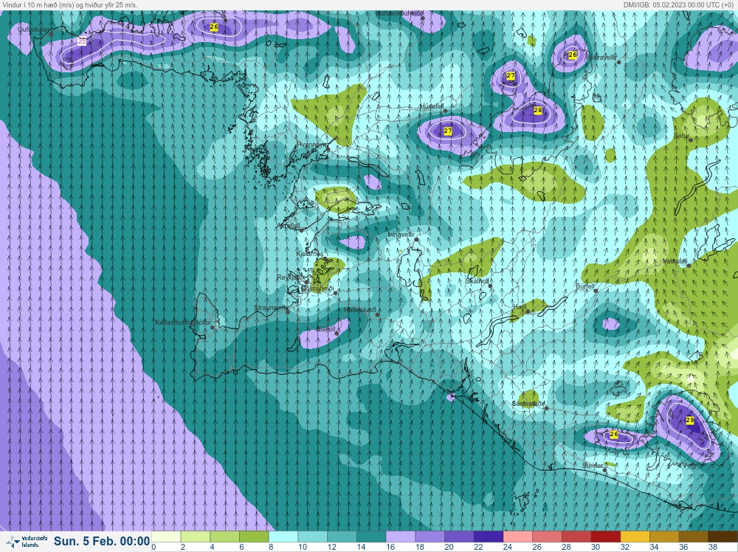
Task: Click the light purple 16–18 legend swatch
Action: [400, 537]
